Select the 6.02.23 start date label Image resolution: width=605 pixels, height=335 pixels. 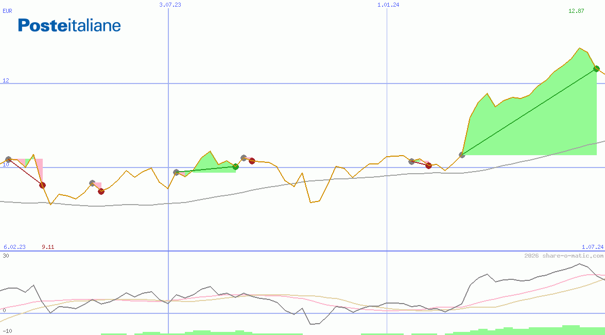point(14,247)
